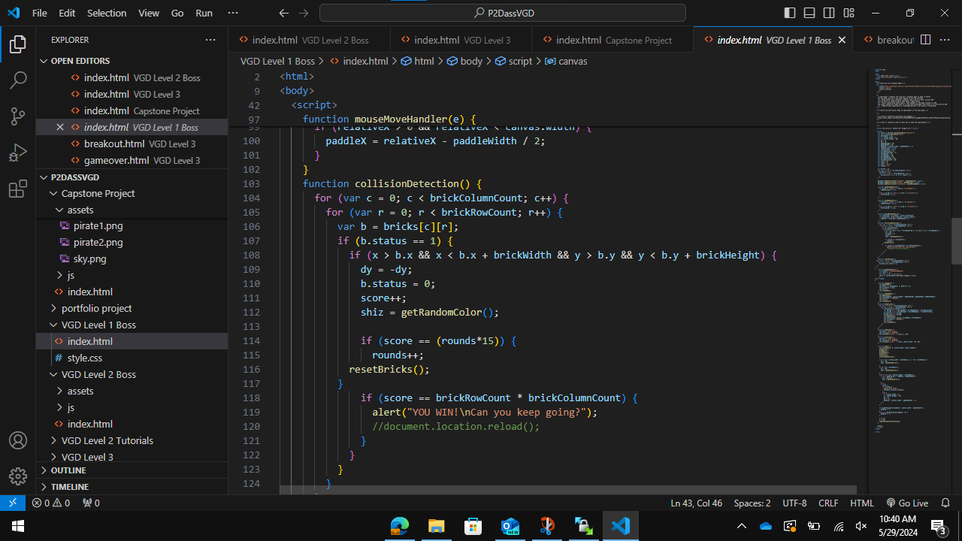Open the Search view in activity bar
Viewport: 962px width, 541px height.
(18, 80)
